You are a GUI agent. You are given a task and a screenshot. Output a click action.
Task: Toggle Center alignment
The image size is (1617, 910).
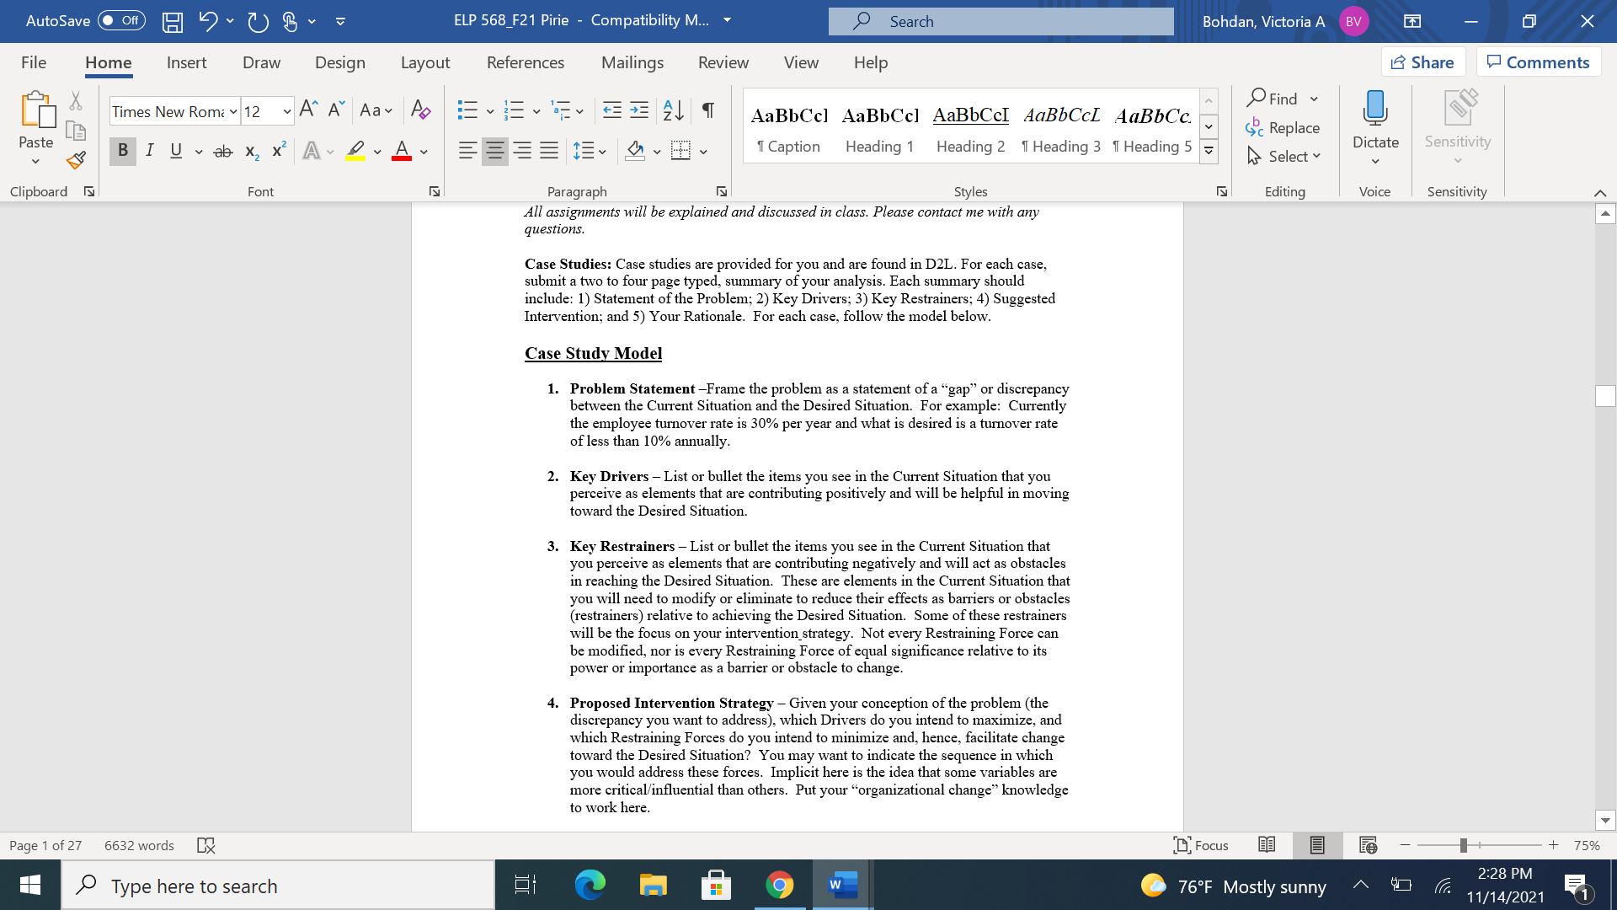click(x=495, y=151)
